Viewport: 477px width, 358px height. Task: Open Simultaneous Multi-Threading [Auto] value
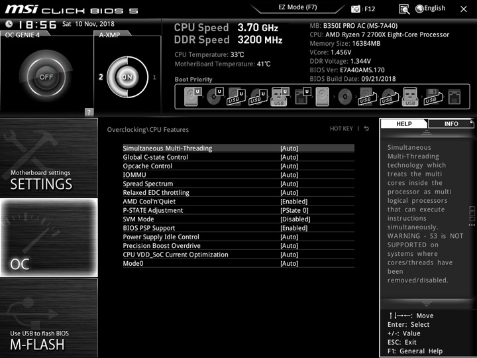(x=290, y=149)
